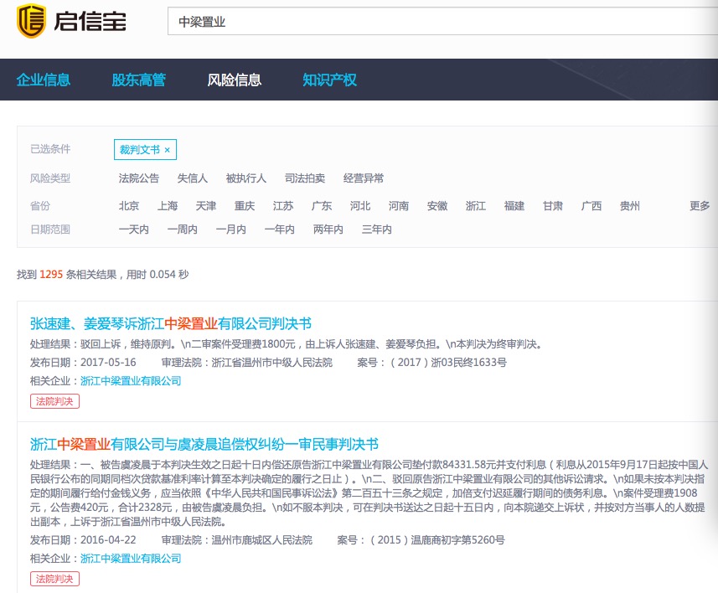Viewport: 718px width, 593px height.
Task: Select province 河南
Action: tap(399, 205)
